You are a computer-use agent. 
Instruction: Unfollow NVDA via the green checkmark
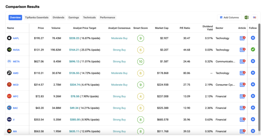[253, 50]
